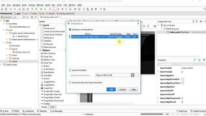The height and width of the screenshot is (116, 206).
Task: Click the activity_main.xml breadcrumb
Action: (65, 14)
